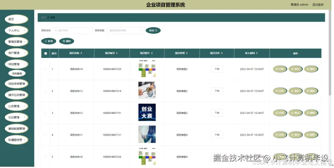Expand the 用户管理 sidebar menu

pos(16,53)
